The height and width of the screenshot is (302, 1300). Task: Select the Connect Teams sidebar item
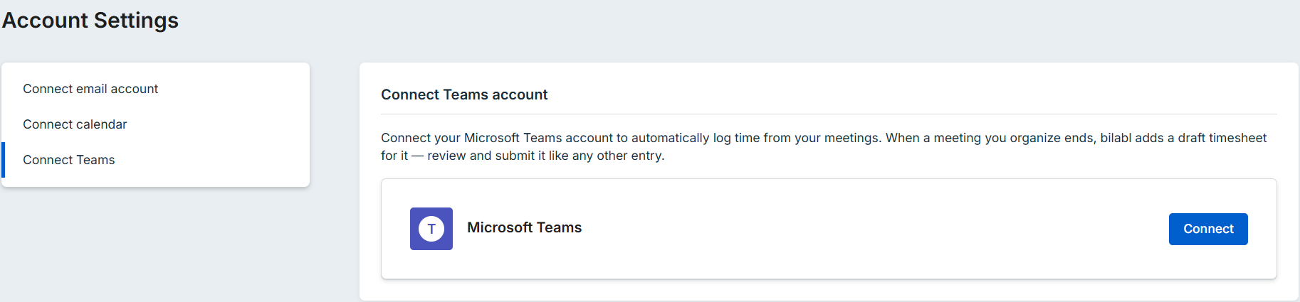point(155,160)
